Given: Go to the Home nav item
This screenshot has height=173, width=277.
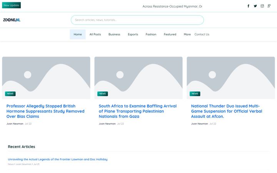Looking at the screenshot, I should (x=78, y=35).
